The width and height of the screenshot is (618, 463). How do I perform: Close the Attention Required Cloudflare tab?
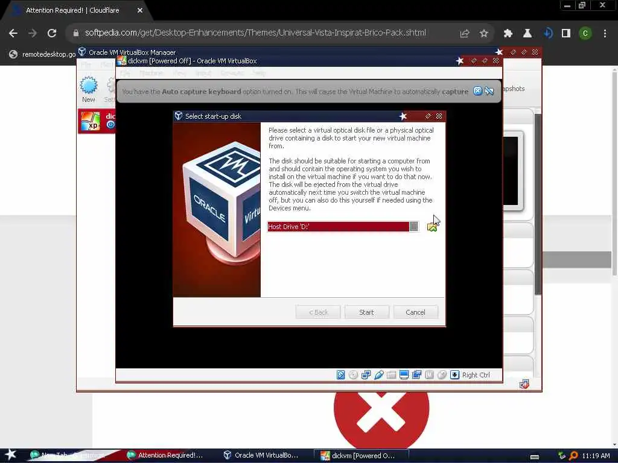click(140, 10)
